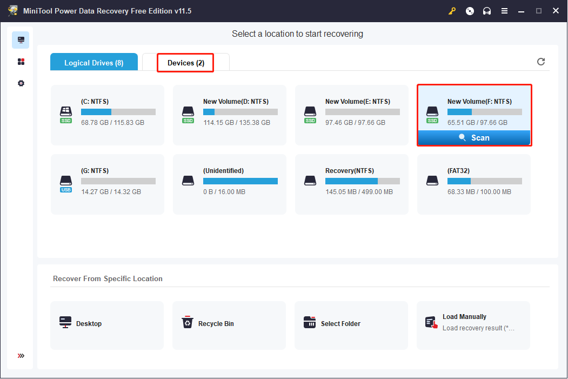
Task: Open the utilities grid icon in sidebar
Action: click(21, 62)
